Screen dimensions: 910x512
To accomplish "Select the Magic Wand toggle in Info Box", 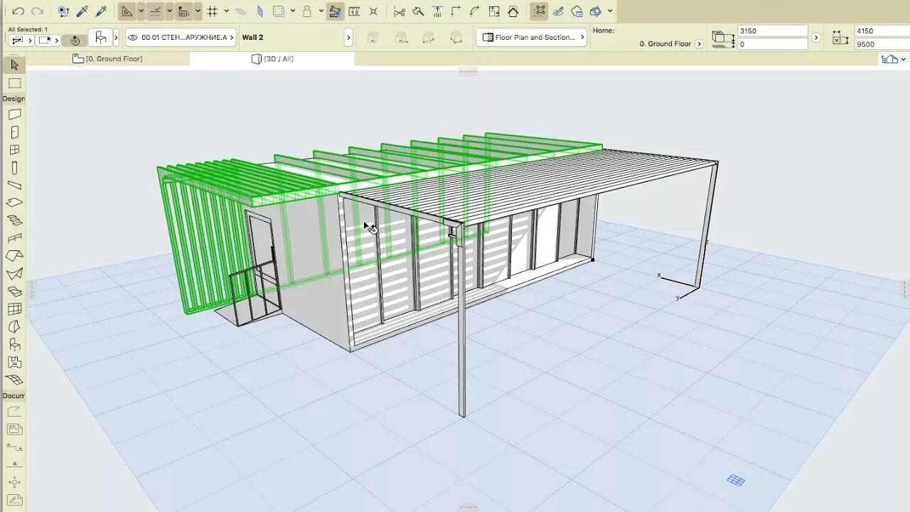I will click(x=75, y=40).
